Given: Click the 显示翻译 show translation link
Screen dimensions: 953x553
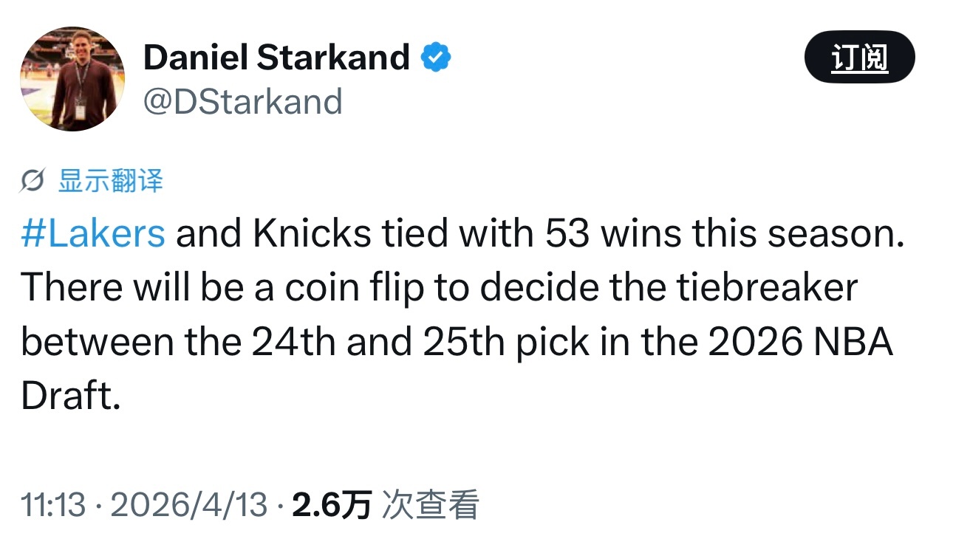Looking at the screenshot, I should 110,181.
